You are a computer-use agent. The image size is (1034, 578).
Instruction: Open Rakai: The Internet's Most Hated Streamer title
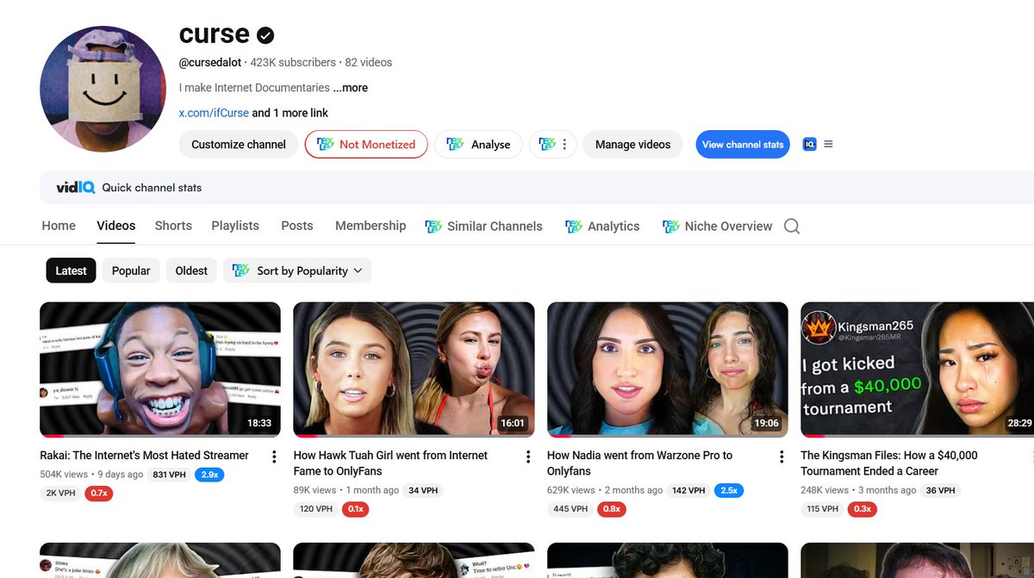[x=145, y=456]
